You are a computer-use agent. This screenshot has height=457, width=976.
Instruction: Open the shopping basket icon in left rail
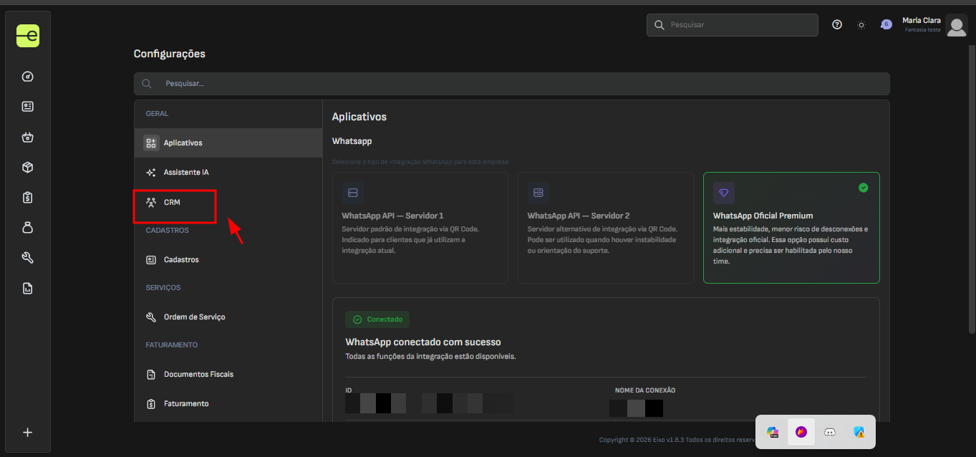tap(28, 137)
